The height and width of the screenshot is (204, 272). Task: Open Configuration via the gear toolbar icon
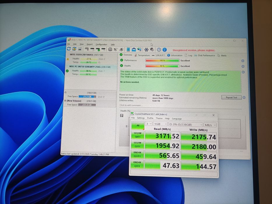[146, 50]
